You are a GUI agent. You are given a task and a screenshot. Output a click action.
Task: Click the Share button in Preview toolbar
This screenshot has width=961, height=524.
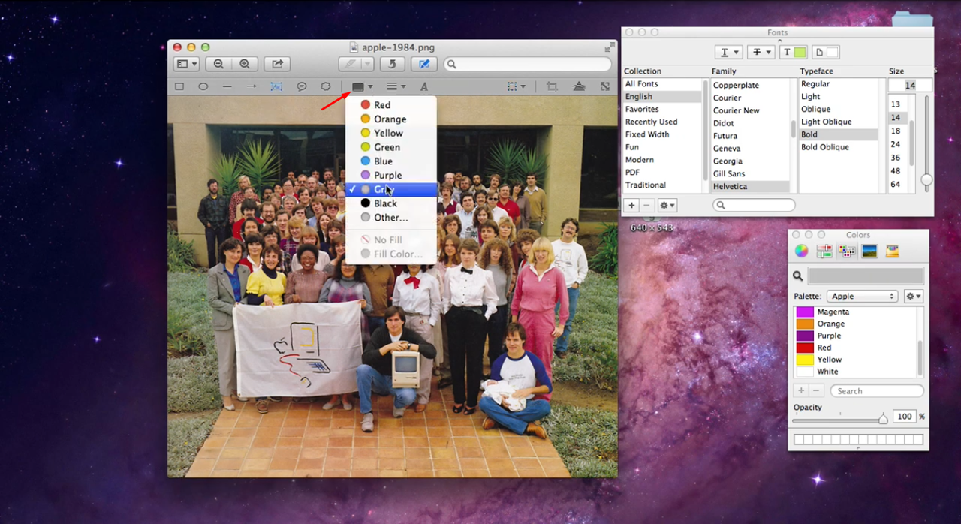coord(276,65)
